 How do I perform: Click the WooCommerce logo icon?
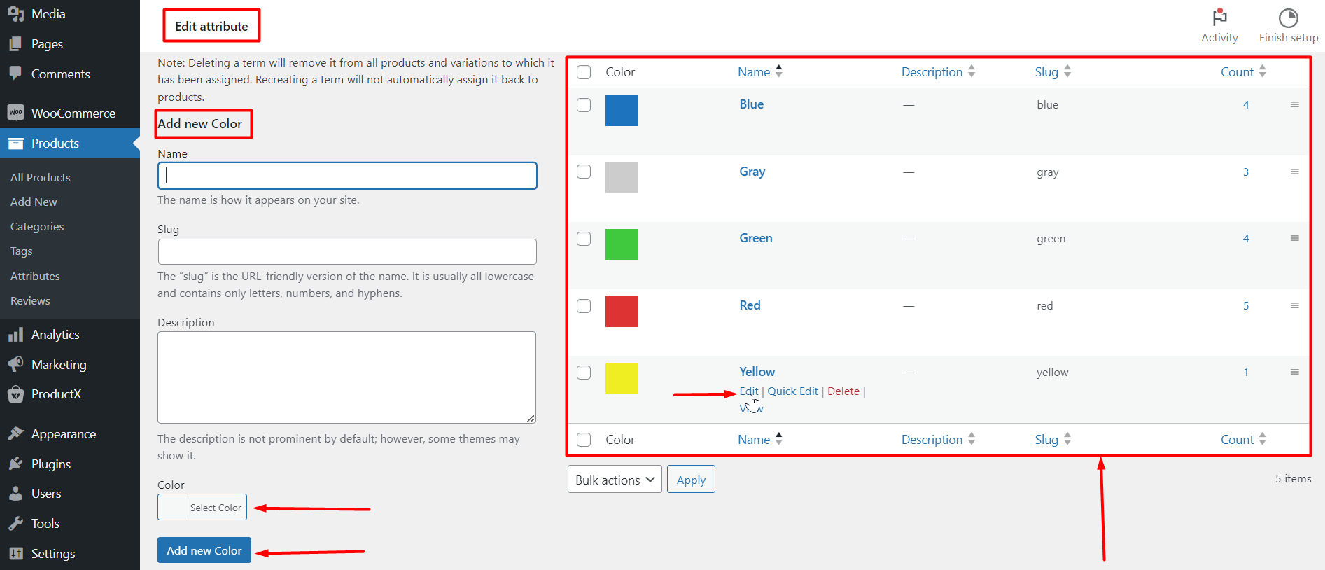15,113
